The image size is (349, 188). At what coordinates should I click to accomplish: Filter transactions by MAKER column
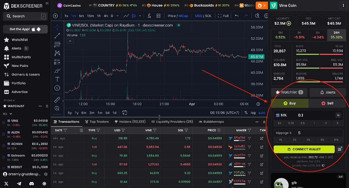pos(249,130)
